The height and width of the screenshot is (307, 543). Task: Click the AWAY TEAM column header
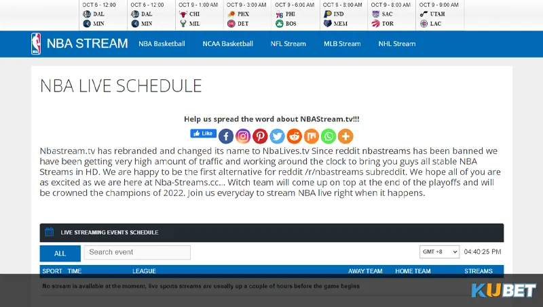point(365,271)
